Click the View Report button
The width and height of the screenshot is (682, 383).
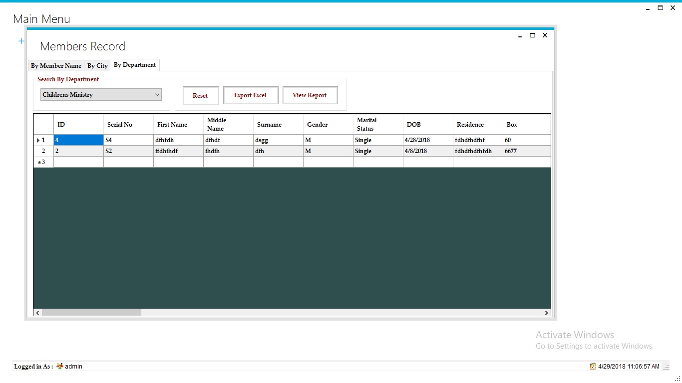pos(310,95)
